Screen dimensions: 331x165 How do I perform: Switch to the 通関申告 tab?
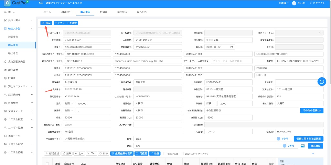tap(66, 12)
